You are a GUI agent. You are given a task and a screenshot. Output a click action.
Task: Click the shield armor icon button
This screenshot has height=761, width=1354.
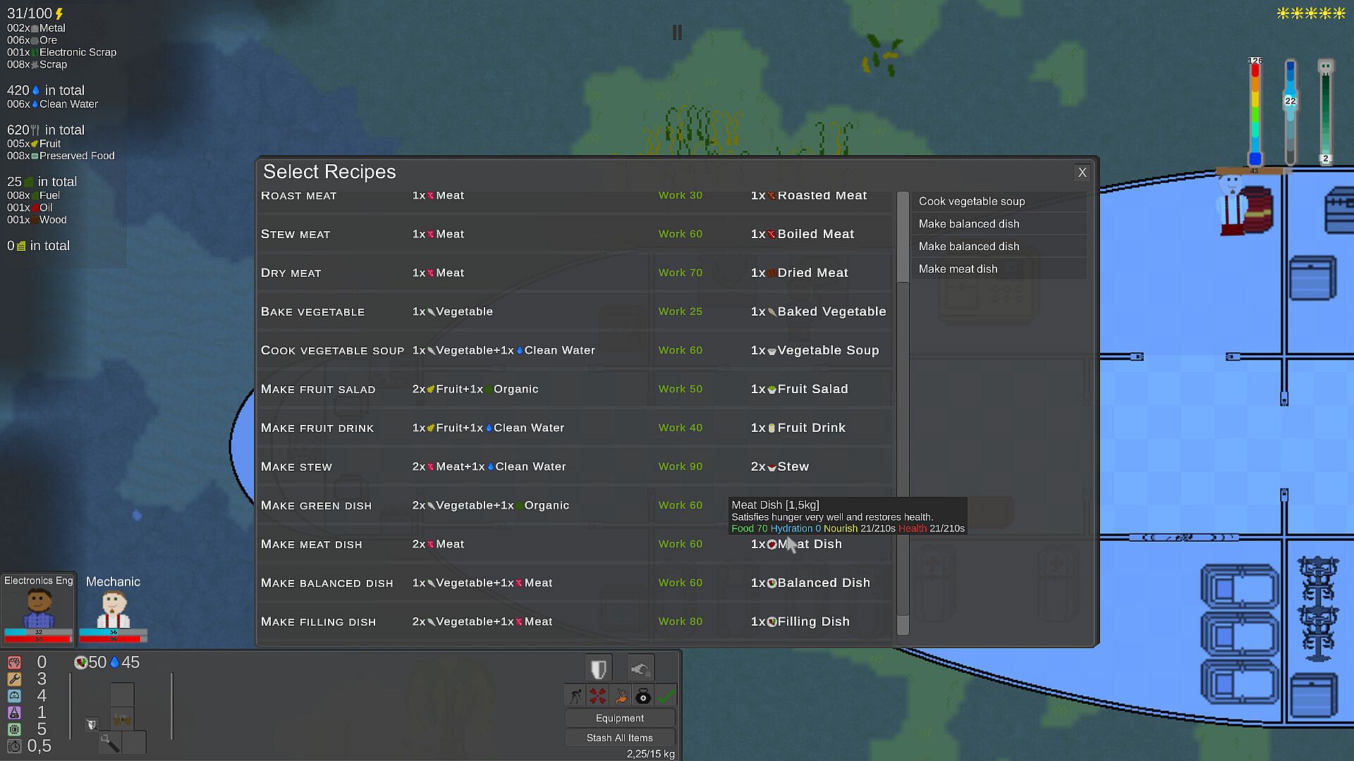(x=598, y=668)
